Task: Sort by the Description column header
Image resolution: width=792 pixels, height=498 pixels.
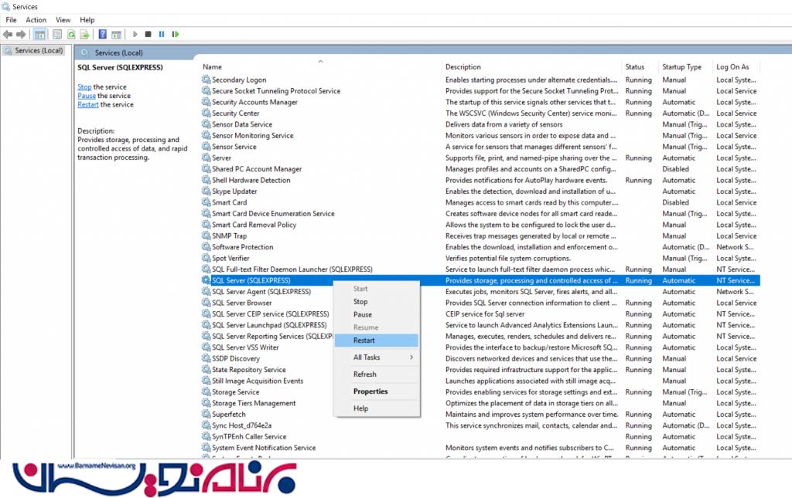Action: [x=532, y=66]
